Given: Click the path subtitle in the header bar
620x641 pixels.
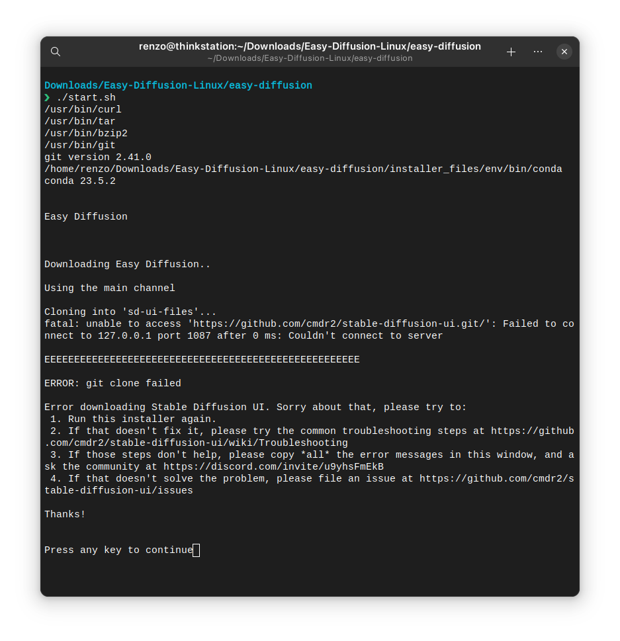Looking at the screenshot, I should coord(309,58).
